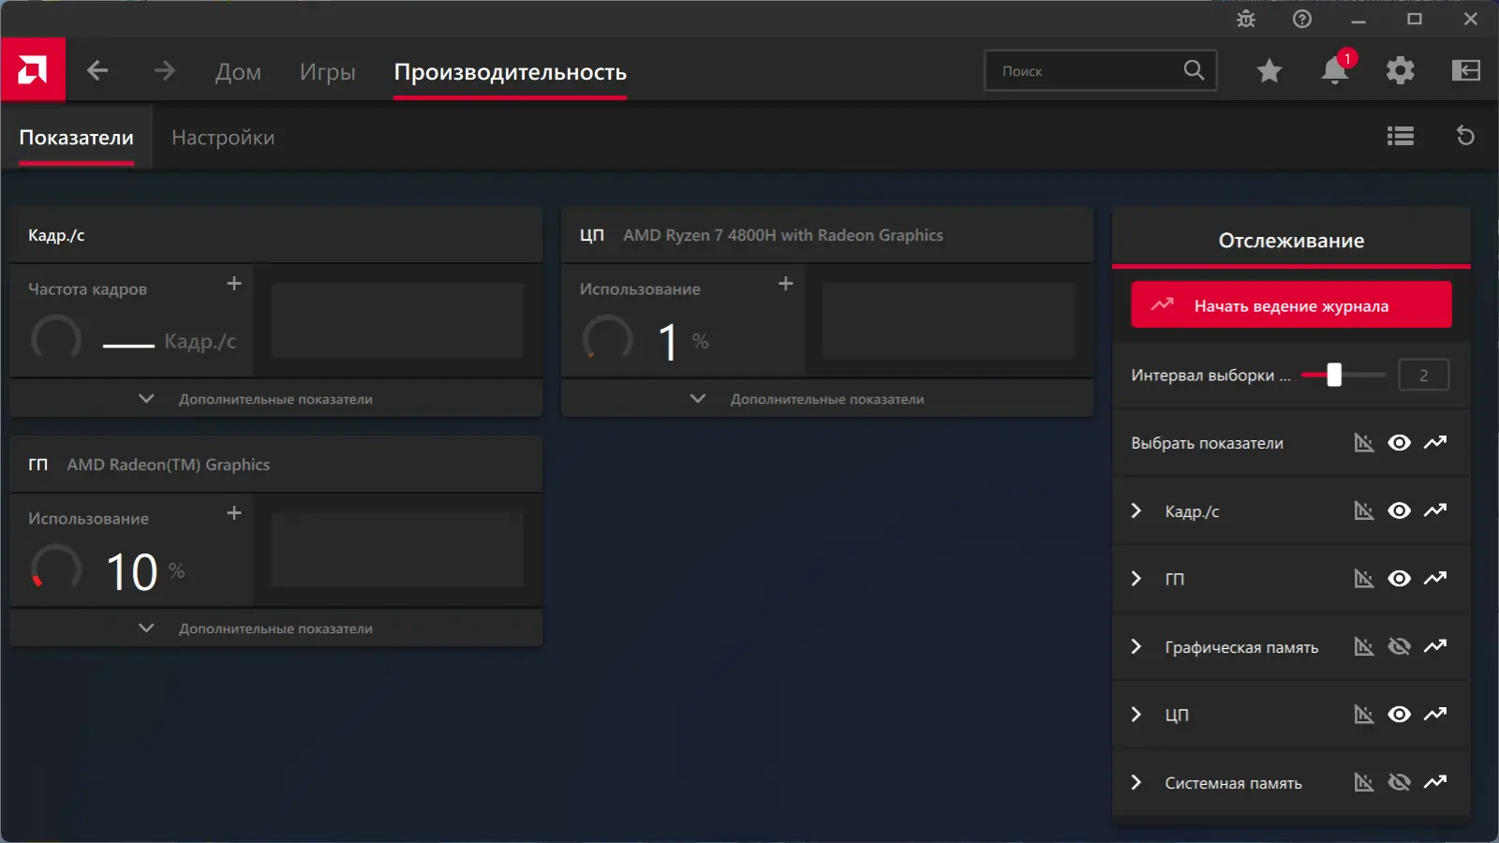
Task: Expand the ГП tracking group
Action: 1136,579
